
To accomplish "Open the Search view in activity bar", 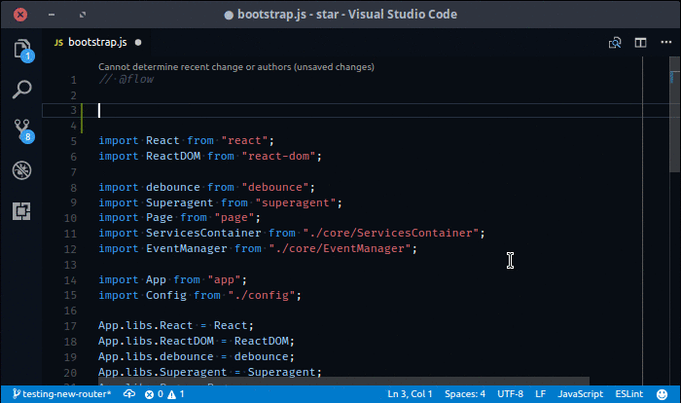I will 21,90.
